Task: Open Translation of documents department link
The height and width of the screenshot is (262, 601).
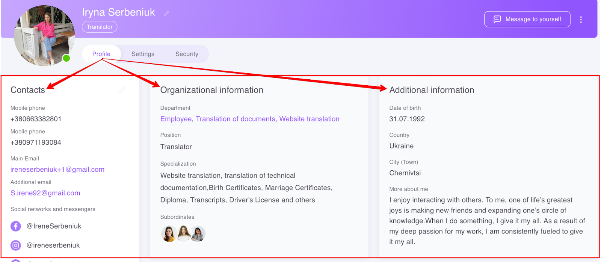Action: (236, 119)
